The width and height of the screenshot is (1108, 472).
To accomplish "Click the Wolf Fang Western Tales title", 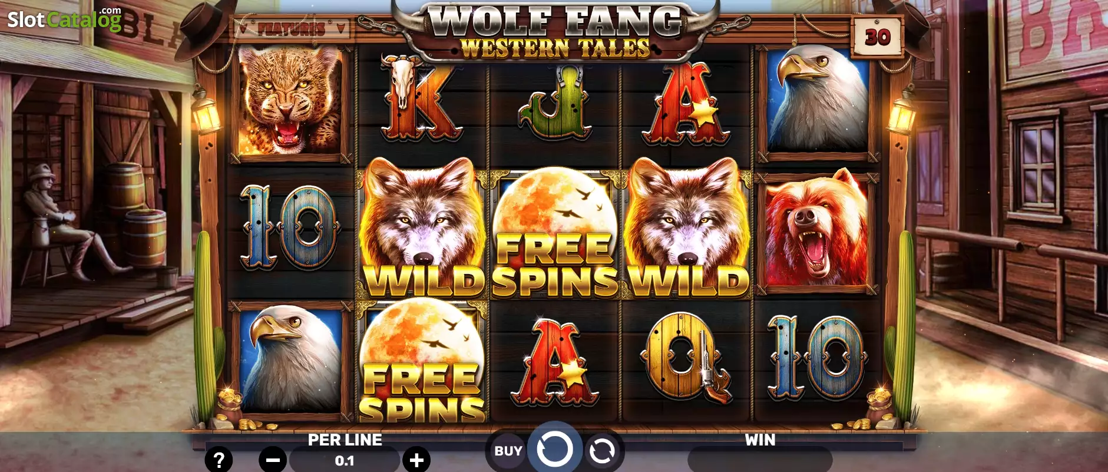I will pyautogui.click(x=554, y=32).
